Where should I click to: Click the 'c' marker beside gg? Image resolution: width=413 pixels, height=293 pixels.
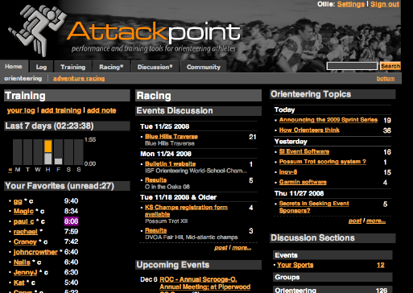coord(31,201)
